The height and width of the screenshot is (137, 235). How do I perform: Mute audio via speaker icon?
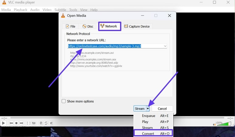click(214, 125)
